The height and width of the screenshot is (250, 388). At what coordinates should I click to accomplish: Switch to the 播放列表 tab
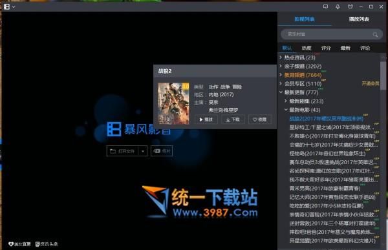pos(358,19)
